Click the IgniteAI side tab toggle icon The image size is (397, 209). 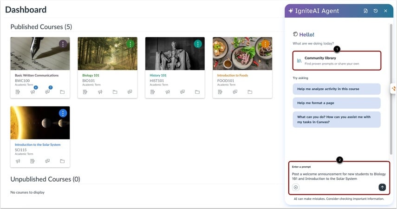click(x=394, y=89)
